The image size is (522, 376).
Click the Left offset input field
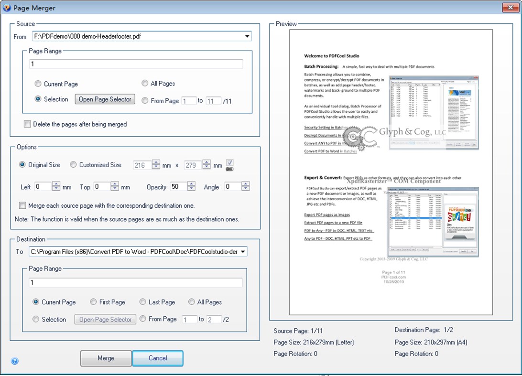pos(43,186)
